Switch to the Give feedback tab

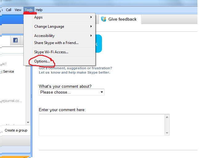point(120,19)
